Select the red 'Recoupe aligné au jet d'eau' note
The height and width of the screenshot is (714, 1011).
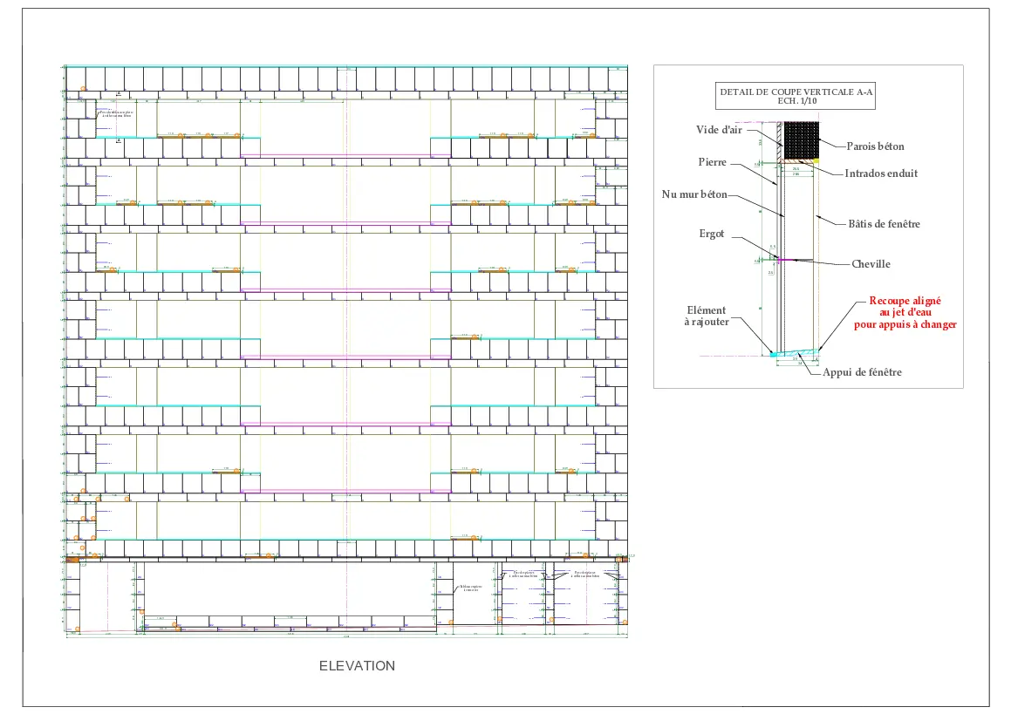click(905, 312)
